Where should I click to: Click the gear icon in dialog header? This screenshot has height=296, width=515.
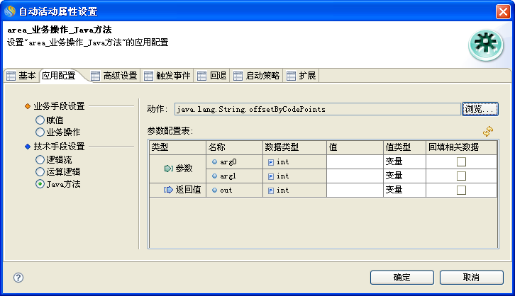click(x=485, y=45)
